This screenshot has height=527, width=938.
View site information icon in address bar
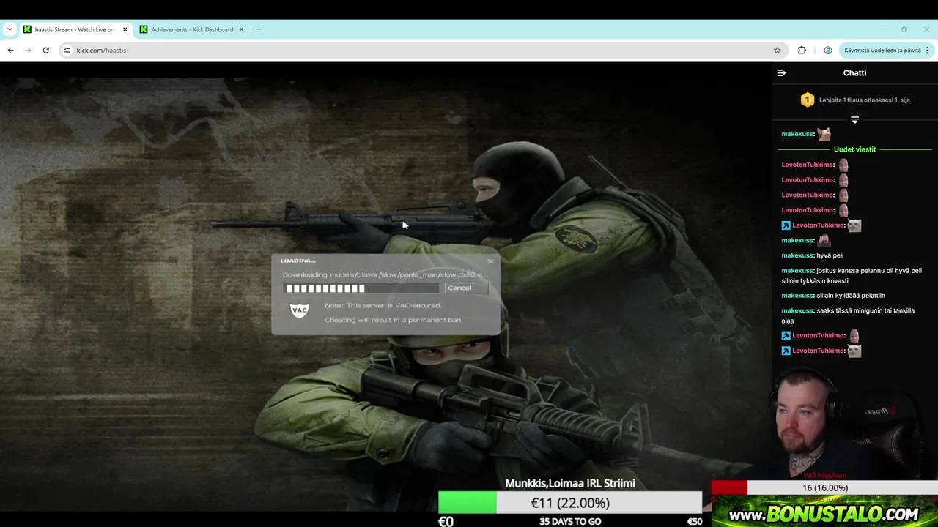(x=67, y=50)
